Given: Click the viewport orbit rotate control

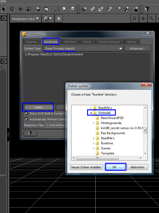Looking at the screenshot, I should pos(134,18).
